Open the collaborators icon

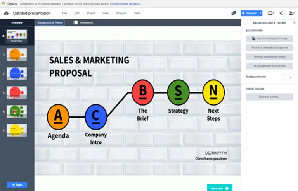click(x=292, y=13)
